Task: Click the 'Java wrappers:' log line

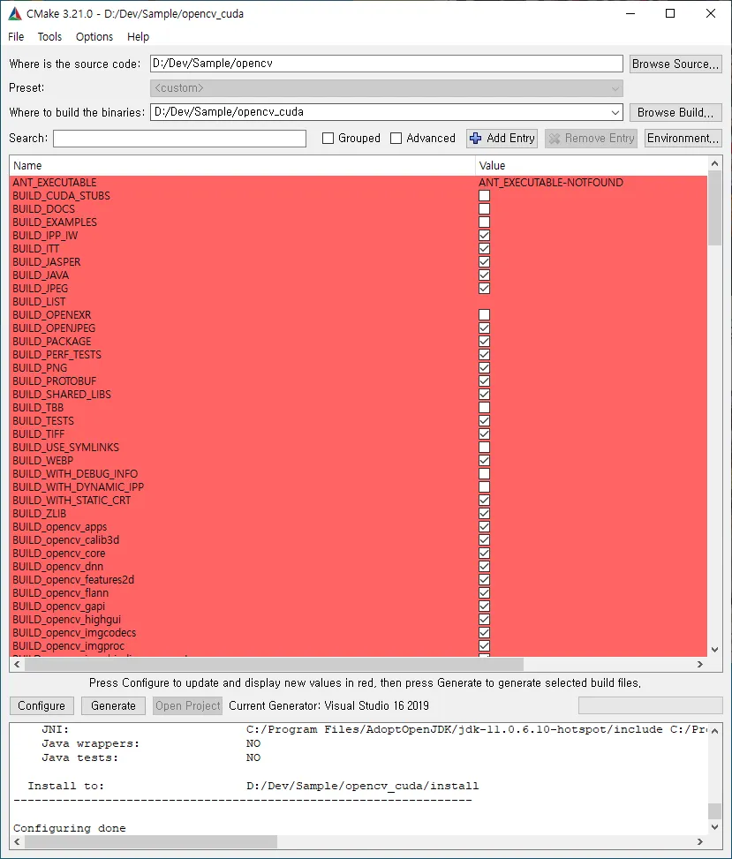Action: 91,744
